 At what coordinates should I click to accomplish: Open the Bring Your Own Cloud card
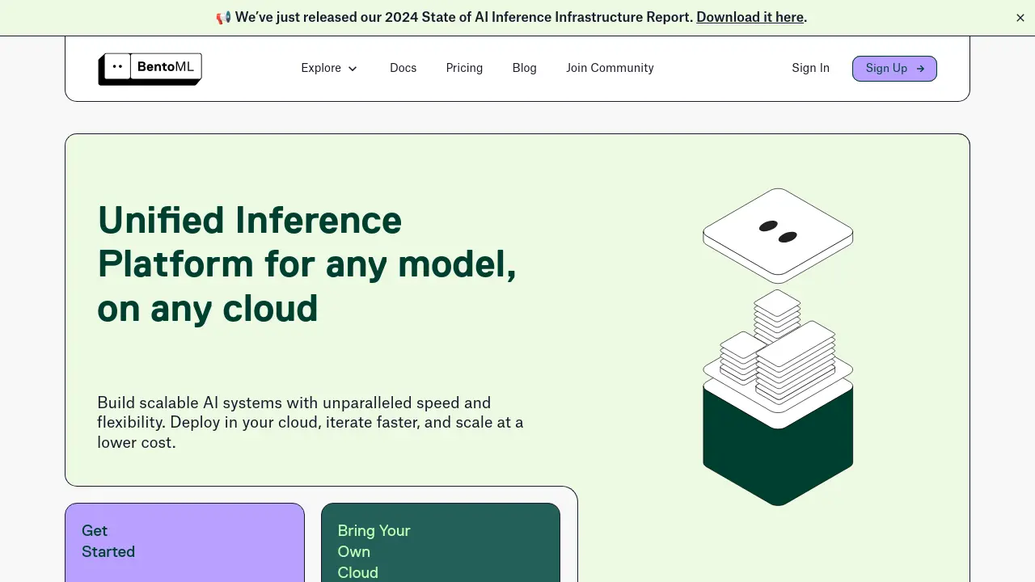441,542
